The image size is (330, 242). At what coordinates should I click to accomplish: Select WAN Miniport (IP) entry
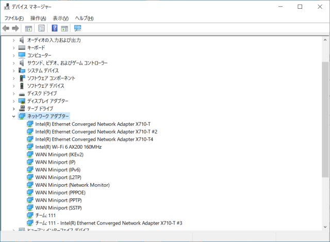coord(55,162)
